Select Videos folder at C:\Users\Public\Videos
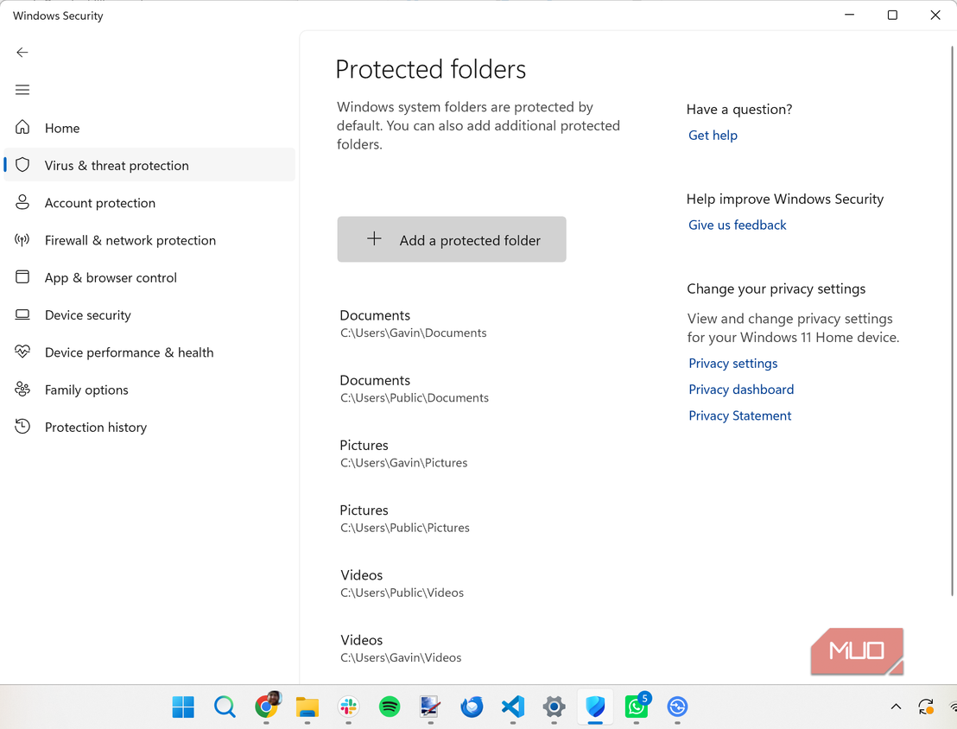Image resolution: width=957 pixels, height=729 pixels. 402,583
